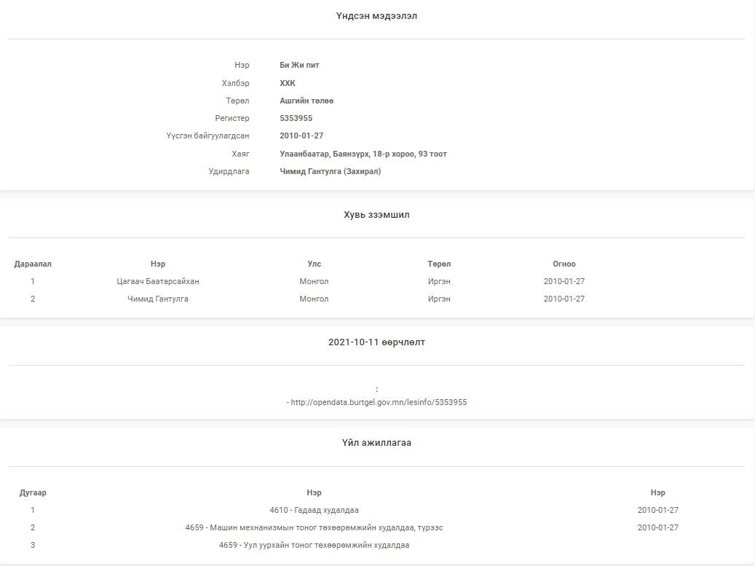The height and width of the screenshot is (566, 755).
Task: Select the register number 5353955 value
Action: click(296, 118)
